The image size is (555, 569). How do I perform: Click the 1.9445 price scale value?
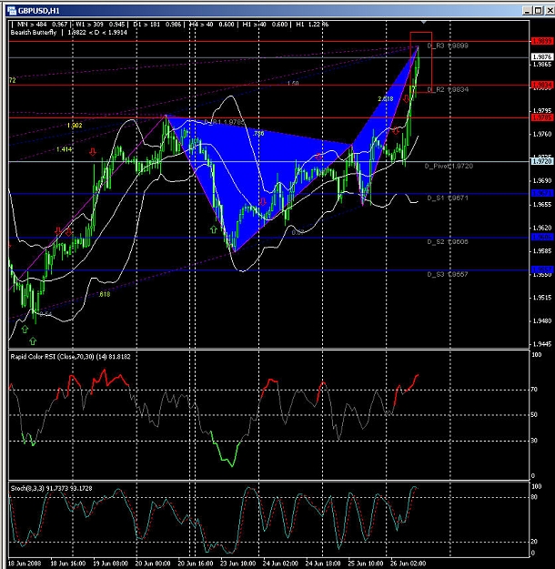542,343
